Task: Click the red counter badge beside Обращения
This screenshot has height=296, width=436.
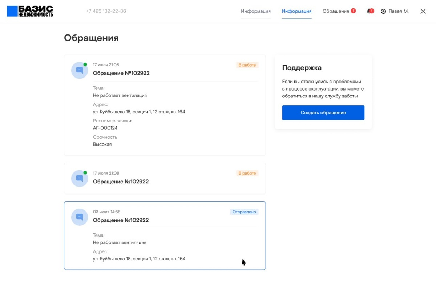Action: point(353,11)
